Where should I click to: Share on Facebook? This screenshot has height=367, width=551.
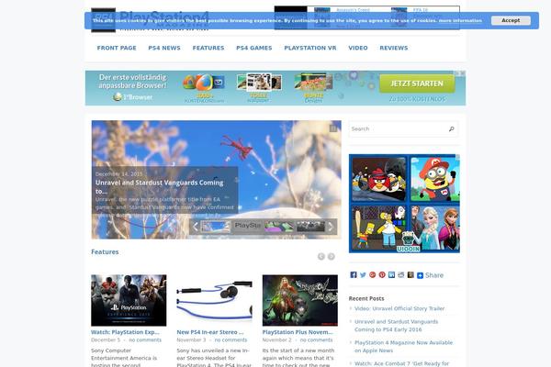(x=354, y=274)
